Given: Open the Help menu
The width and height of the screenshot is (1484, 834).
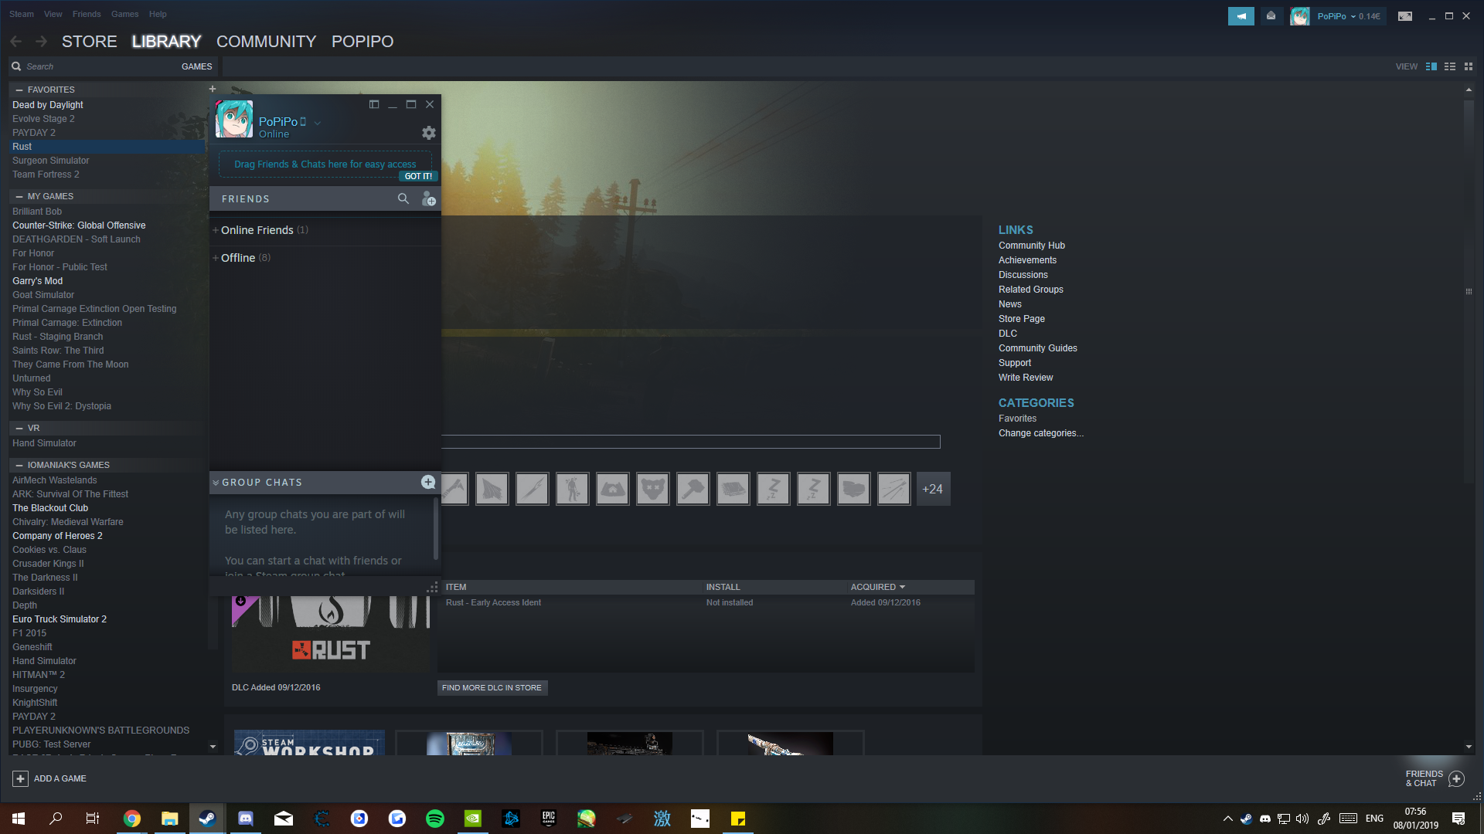Looking at the screenshot, I should (x=158, y=14).
